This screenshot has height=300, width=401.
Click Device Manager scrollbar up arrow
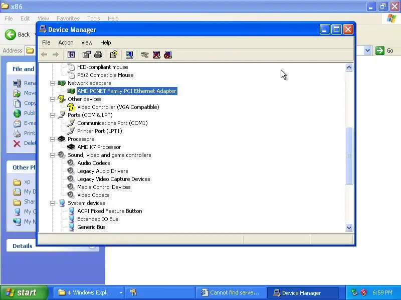349,67
